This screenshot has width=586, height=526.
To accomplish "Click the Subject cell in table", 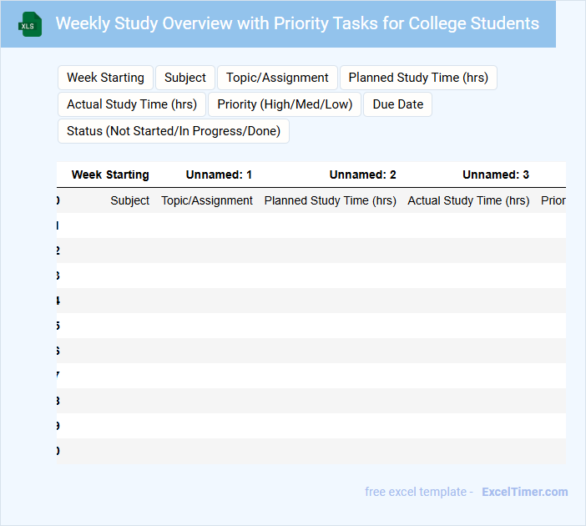I will click(x=130, y=200).
